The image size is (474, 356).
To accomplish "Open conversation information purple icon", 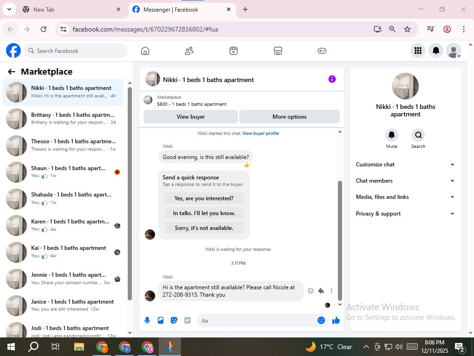I will 332,79.
